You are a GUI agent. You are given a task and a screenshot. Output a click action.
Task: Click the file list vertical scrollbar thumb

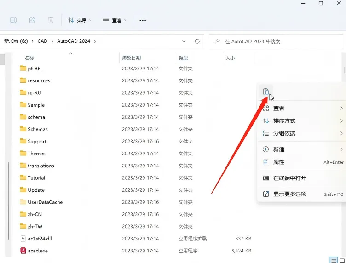tap(345, 70)
